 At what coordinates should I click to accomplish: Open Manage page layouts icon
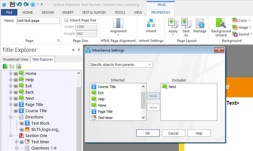point(200,23)
